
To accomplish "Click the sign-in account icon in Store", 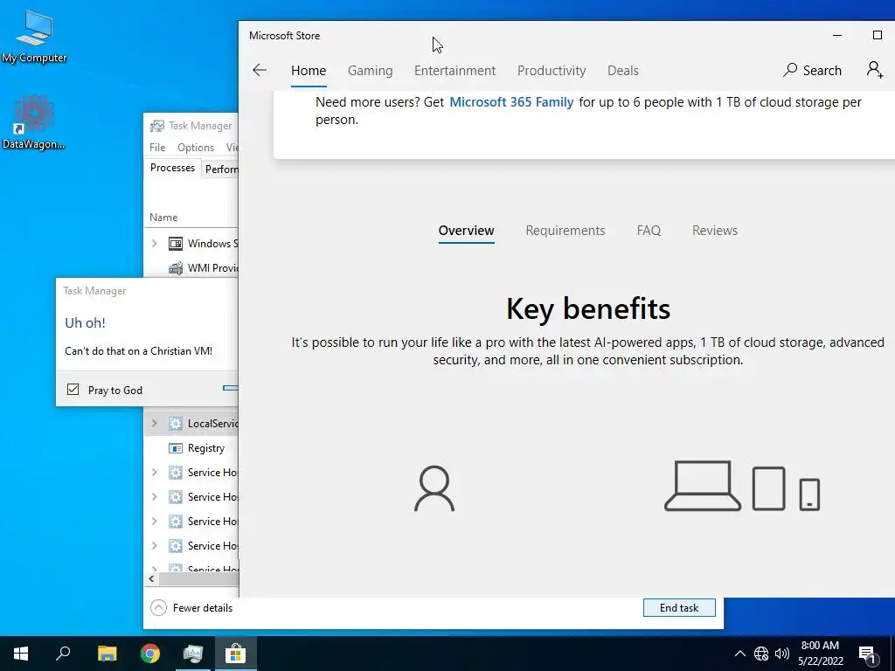I will pyautogui.click(x=874, y=70).
